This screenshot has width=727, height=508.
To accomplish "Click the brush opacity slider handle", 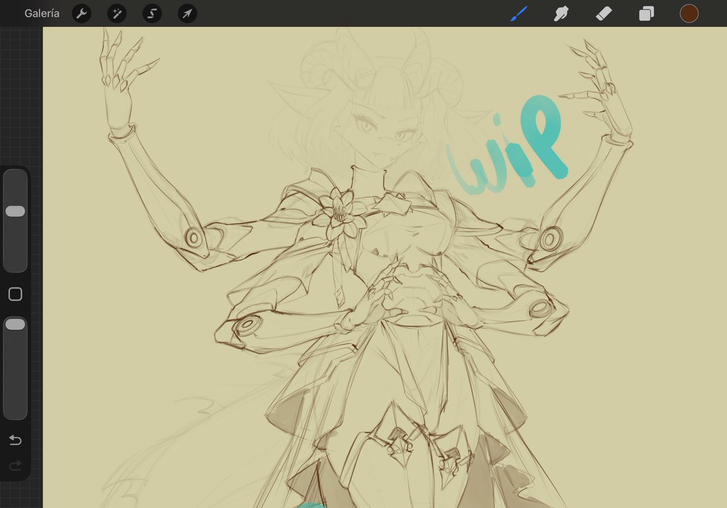I will tap(15, 324).
